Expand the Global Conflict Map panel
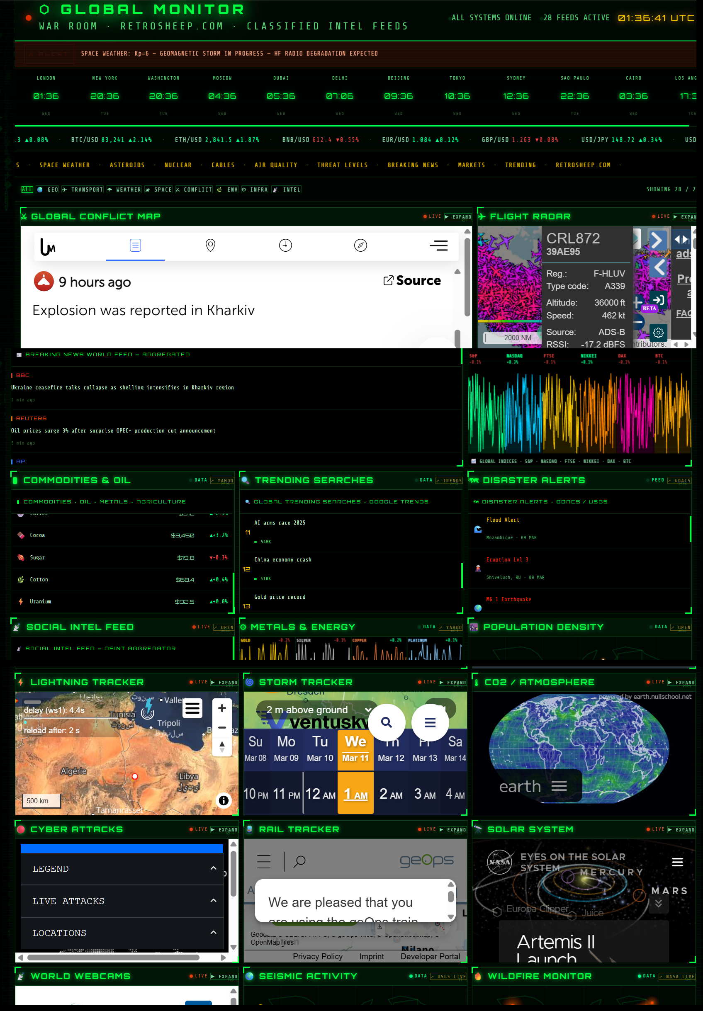 (458, 216)
